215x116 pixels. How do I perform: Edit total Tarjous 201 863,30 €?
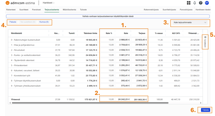point(139,99)
